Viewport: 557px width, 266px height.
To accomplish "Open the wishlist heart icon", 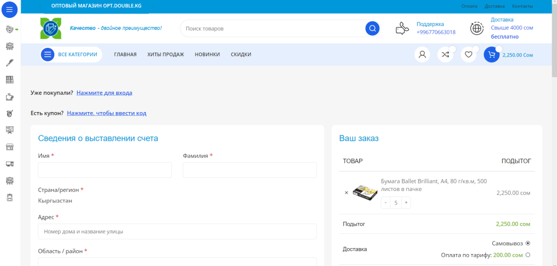I will click(468, 54).
